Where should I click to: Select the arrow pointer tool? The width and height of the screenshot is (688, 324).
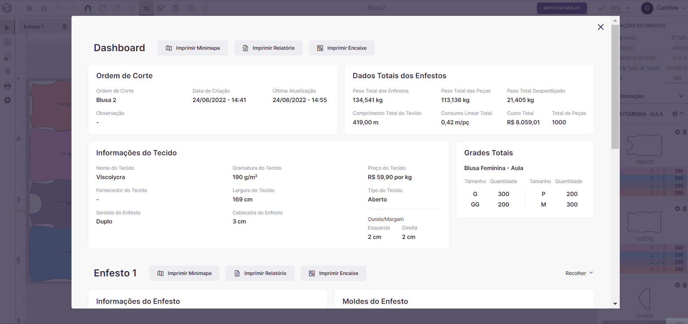pos(7,28)
